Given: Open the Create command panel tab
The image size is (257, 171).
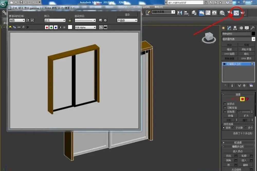Looking at the screenshot, I should 223,28.
